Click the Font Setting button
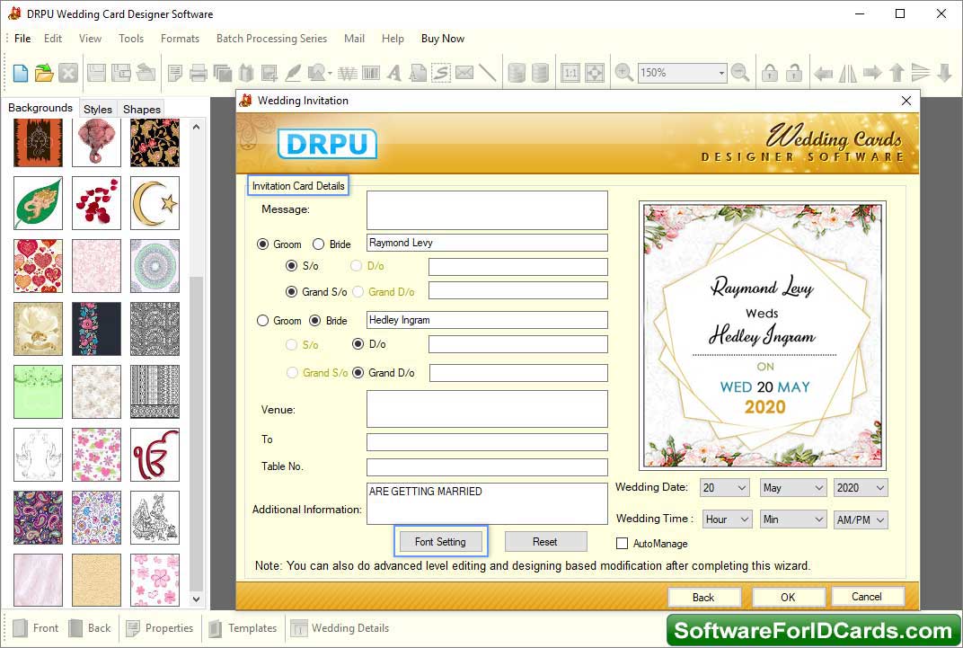The image size is (963, 648). pyautogui.click(x=440, y=542)
